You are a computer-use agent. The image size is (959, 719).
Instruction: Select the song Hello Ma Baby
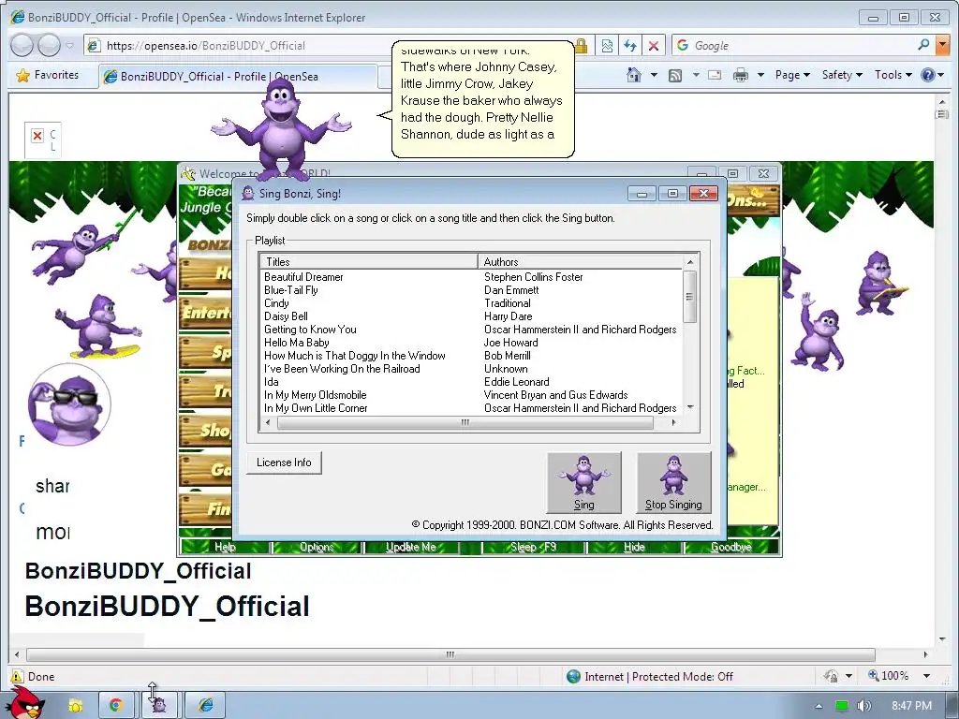[297, 343]
